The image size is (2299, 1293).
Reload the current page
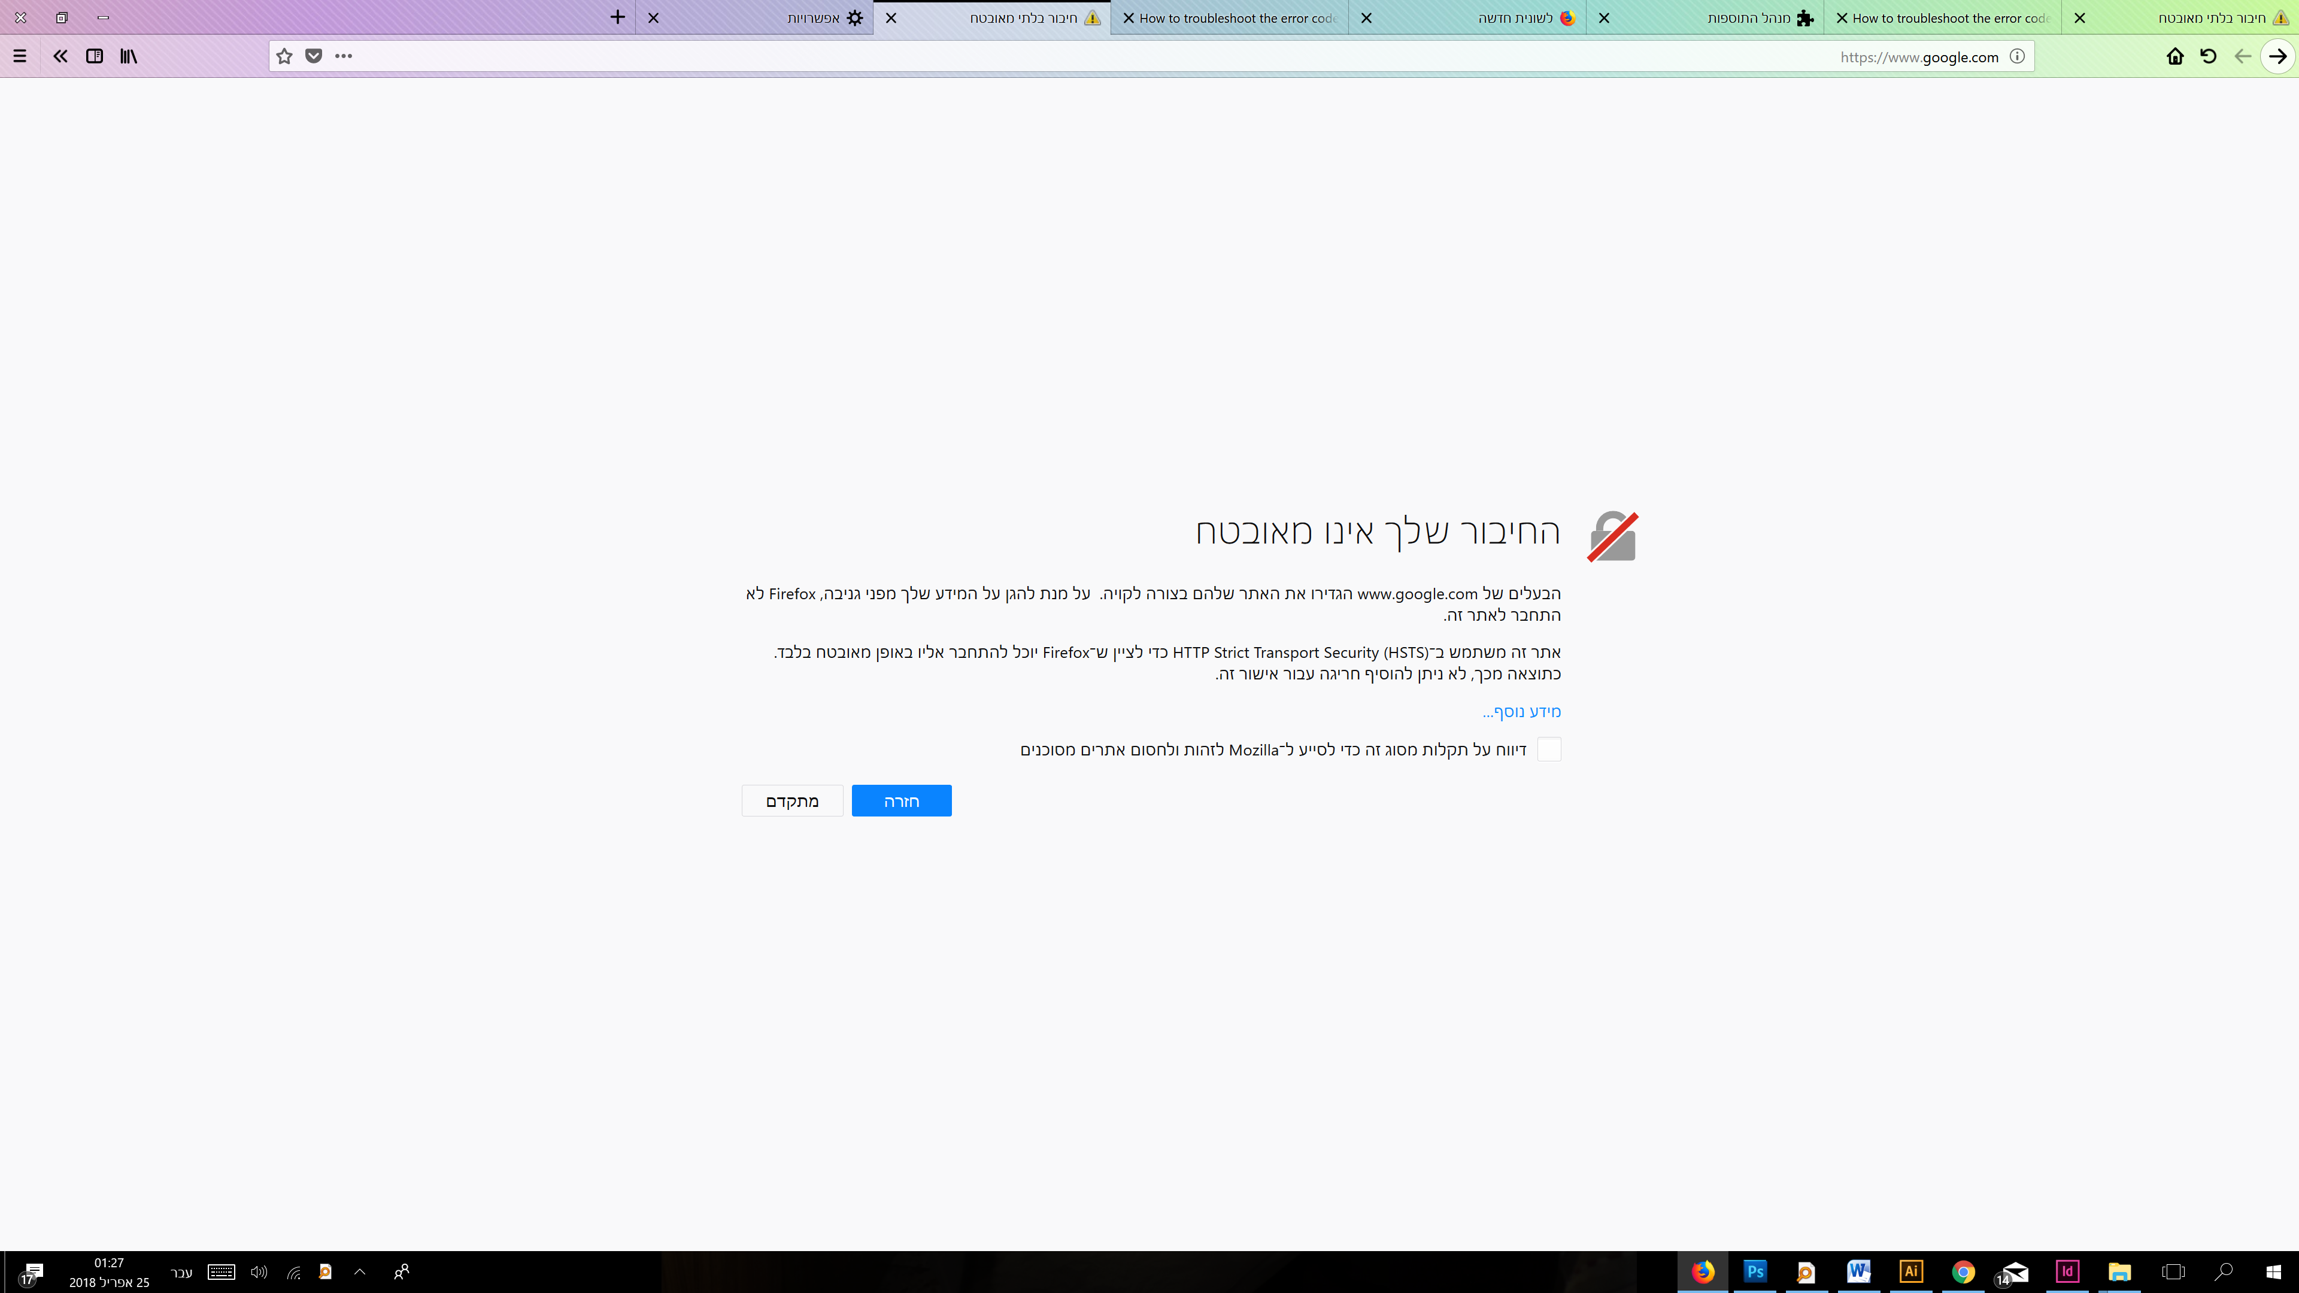coord(2208,56)
